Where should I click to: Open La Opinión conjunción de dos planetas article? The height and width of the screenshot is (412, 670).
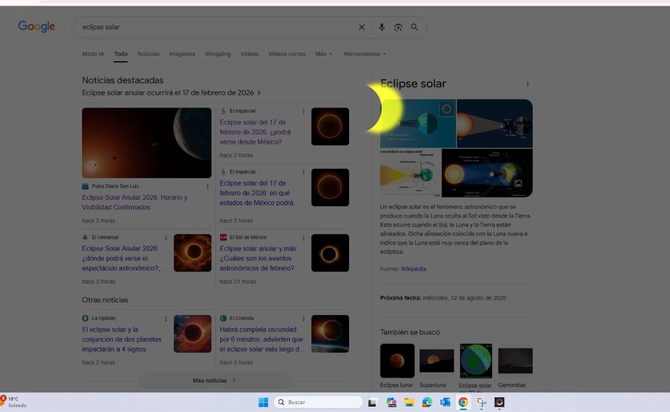click(x=122, y=339)
